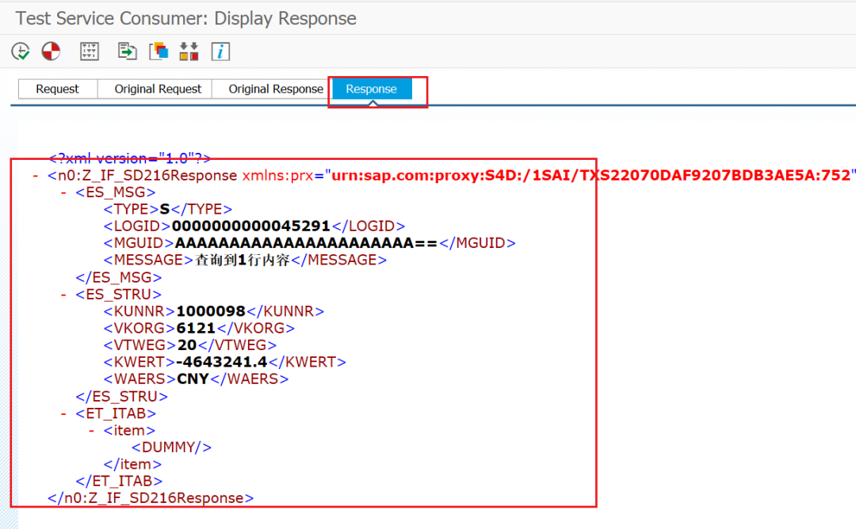This screenshot has height=529, width=856.
Task: Click the closing /ES_STRU tag
Action: [122, 397]
